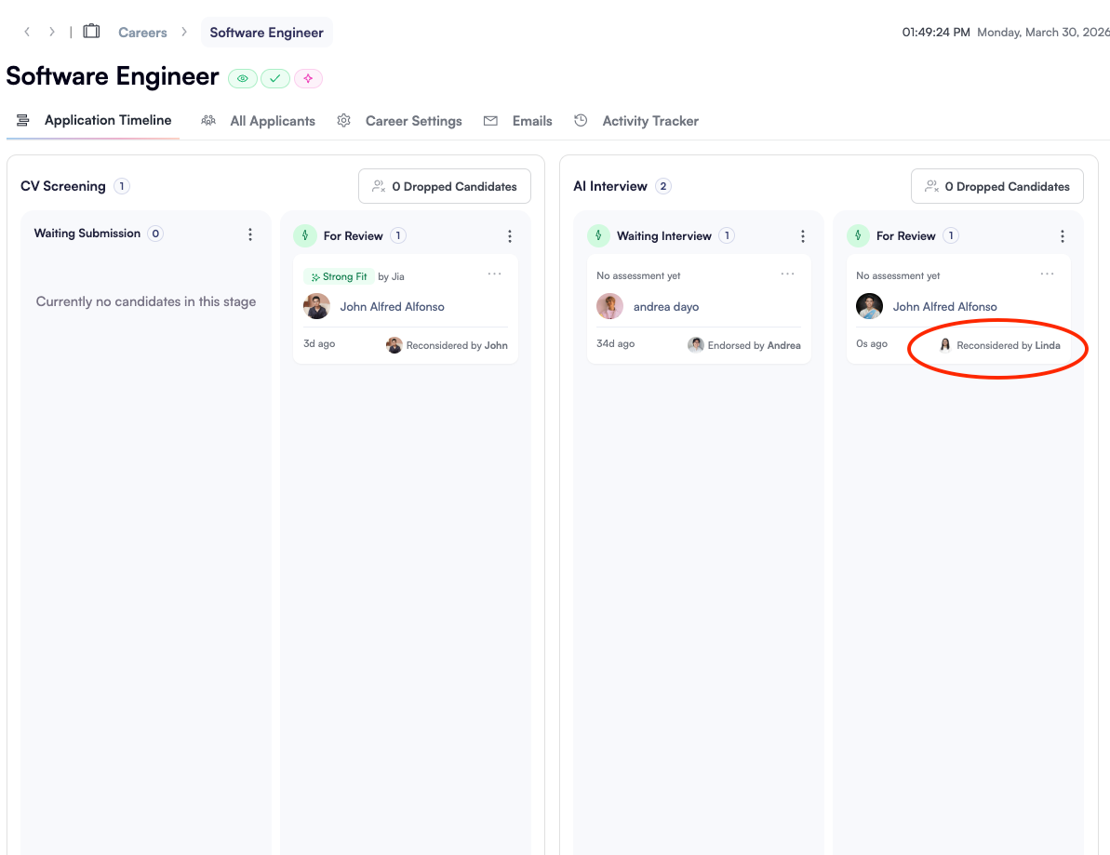Click lightning icon in Waiting Interview column
This screenshot has height=855, width=1110.
(599, 236)
